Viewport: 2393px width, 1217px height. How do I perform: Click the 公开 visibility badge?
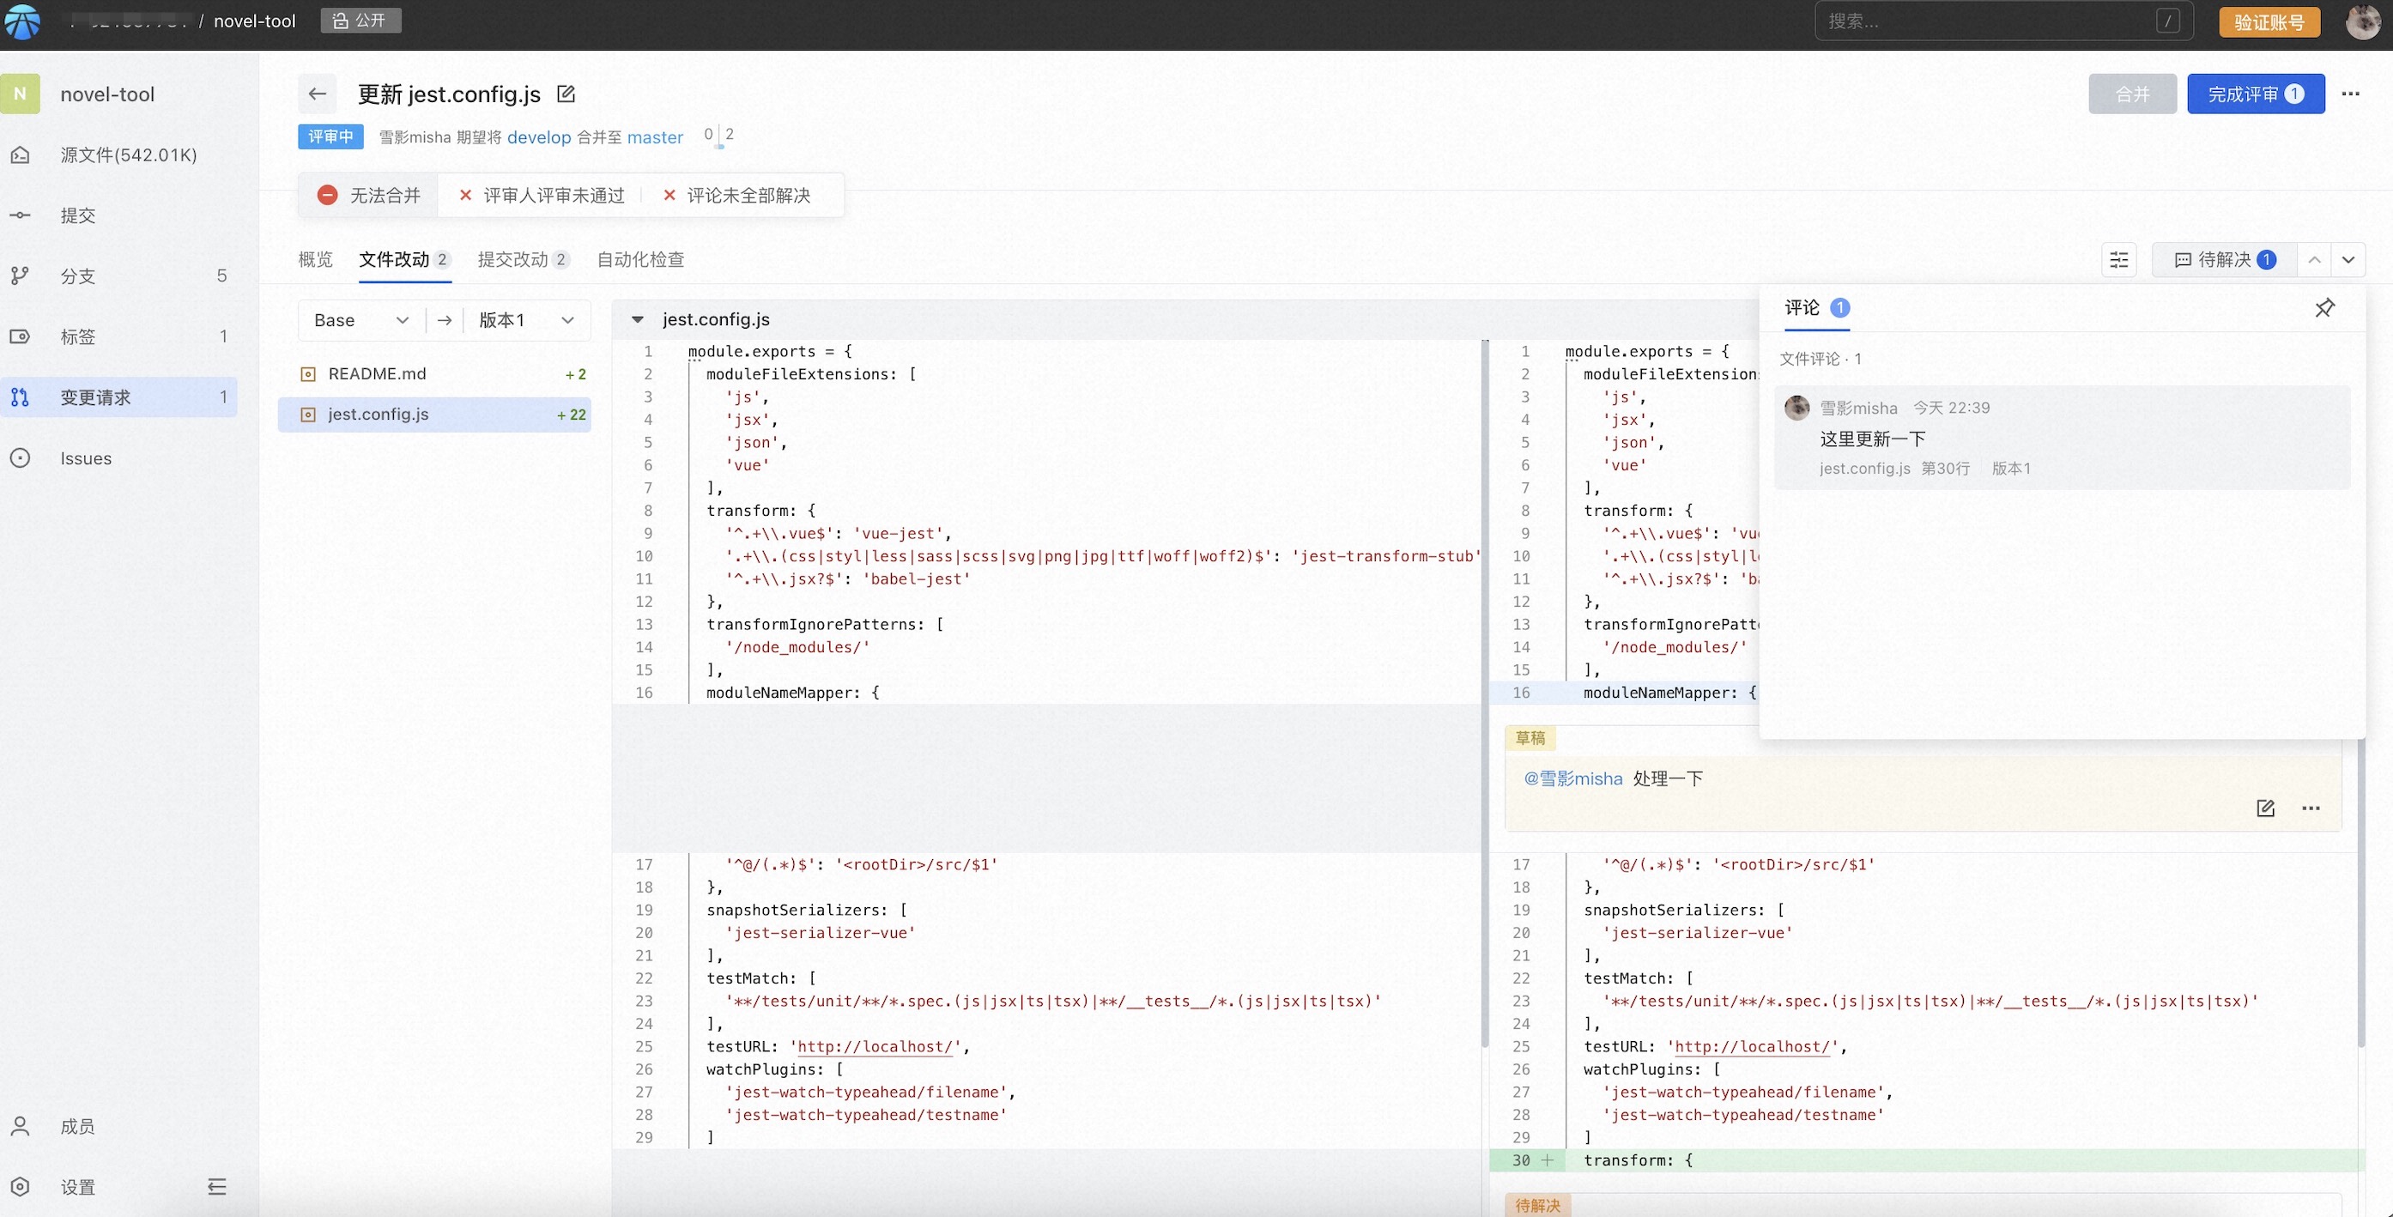tap(360, 21)
